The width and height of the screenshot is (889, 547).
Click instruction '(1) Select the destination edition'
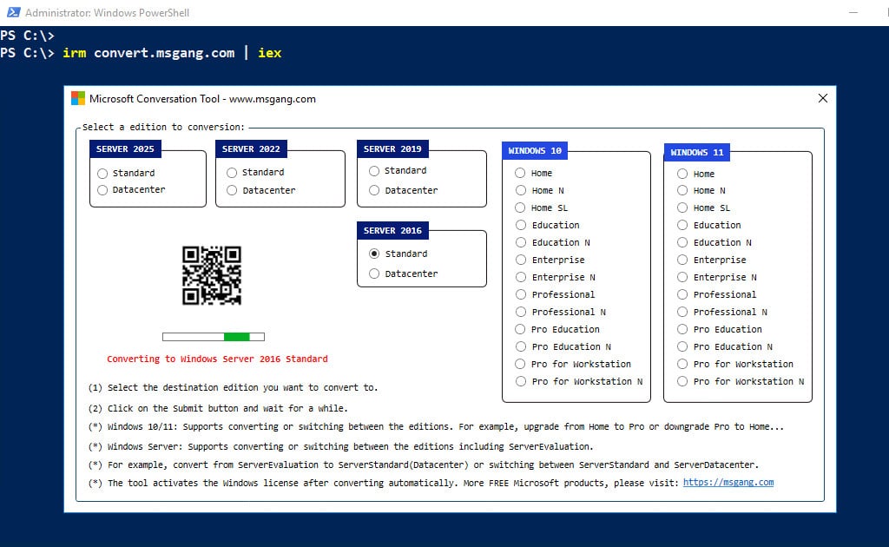[233, 388]
